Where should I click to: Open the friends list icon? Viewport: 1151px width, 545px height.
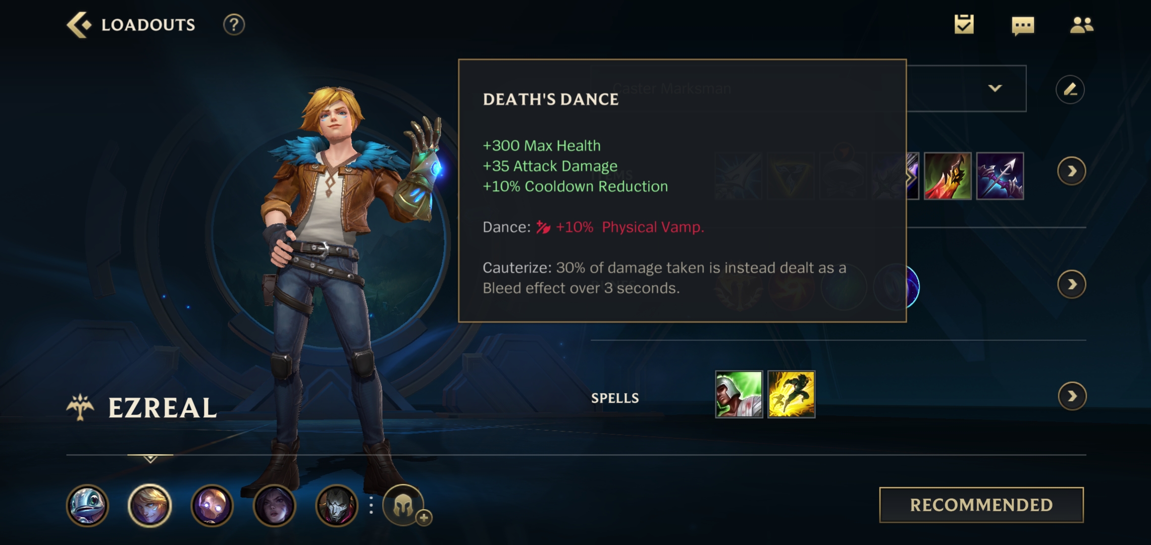pyautogui.click(x=1081, y=25)
